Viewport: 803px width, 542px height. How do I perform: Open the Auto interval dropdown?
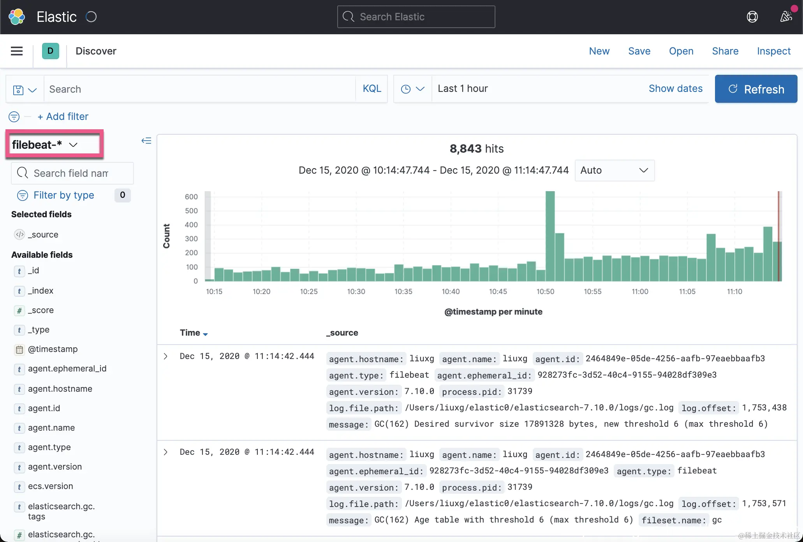(614, 171)
